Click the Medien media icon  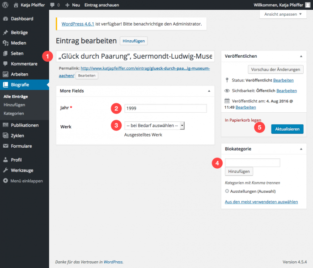click(x=5, y=43)
